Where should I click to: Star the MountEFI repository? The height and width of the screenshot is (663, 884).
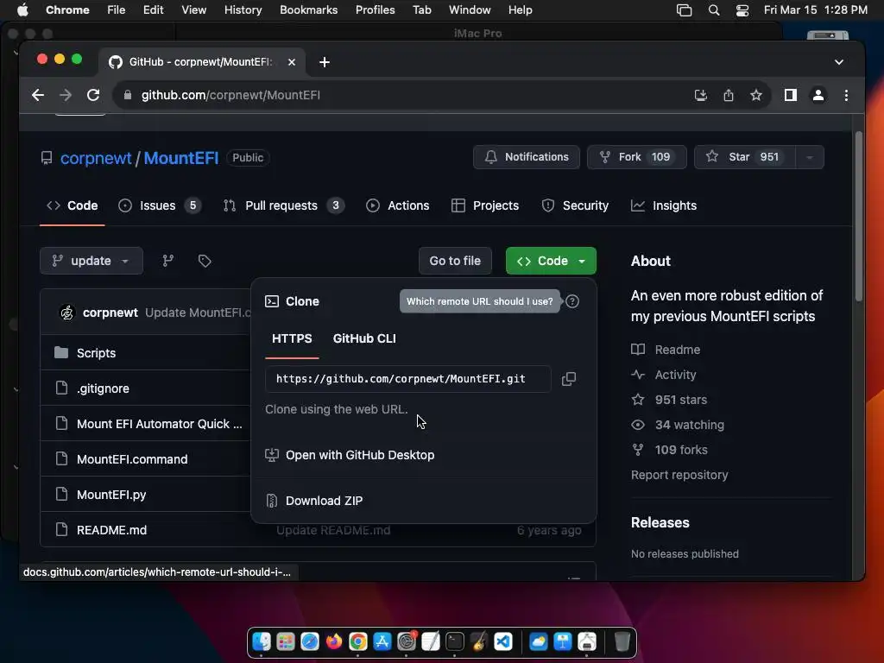point(745,157)
